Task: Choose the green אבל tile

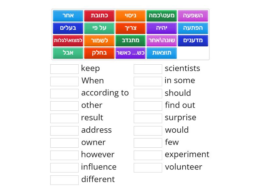Action: (x=68, y=53)
